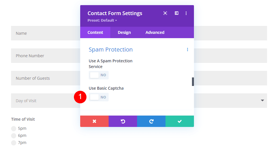Expand the Day of Visit dropdown arrow
Screen dimensions: 273x148
click(x=262, y=101)
